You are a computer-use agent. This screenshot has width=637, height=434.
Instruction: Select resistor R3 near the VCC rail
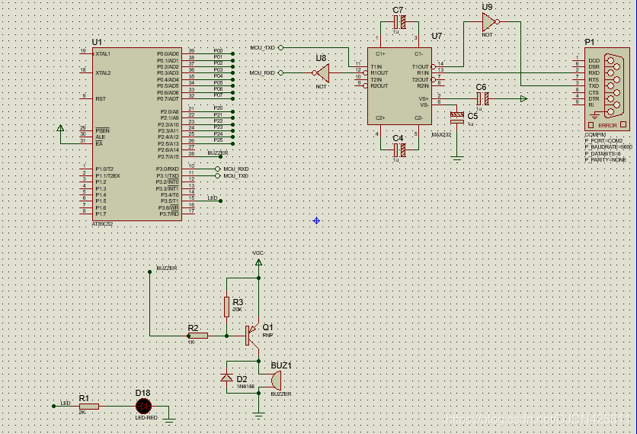coord(227,307)
